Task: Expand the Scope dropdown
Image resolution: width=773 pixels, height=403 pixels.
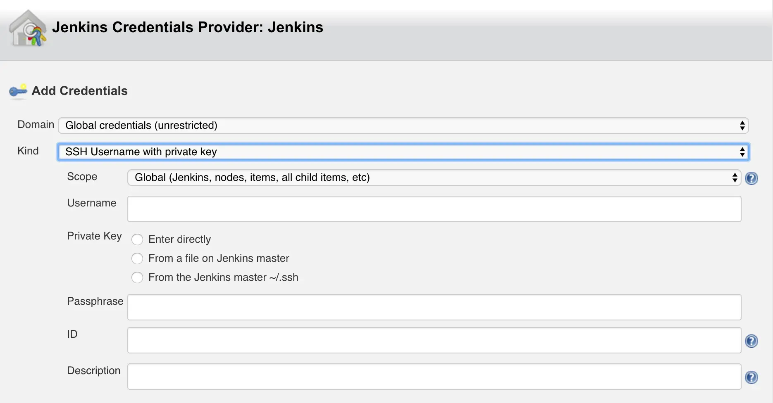Action: click(x=434, y=178)
